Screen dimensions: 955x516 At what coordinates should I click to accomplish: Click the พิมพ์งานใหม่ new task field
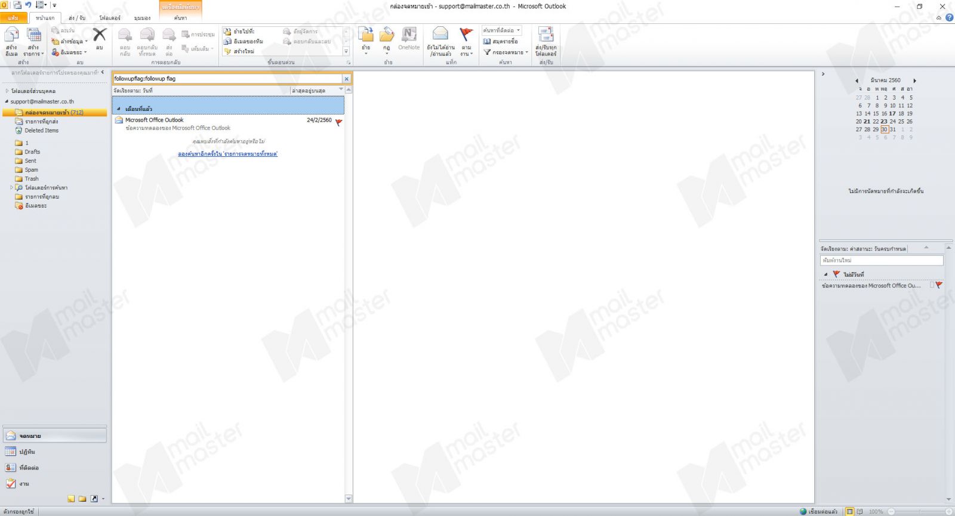(882, 261)
